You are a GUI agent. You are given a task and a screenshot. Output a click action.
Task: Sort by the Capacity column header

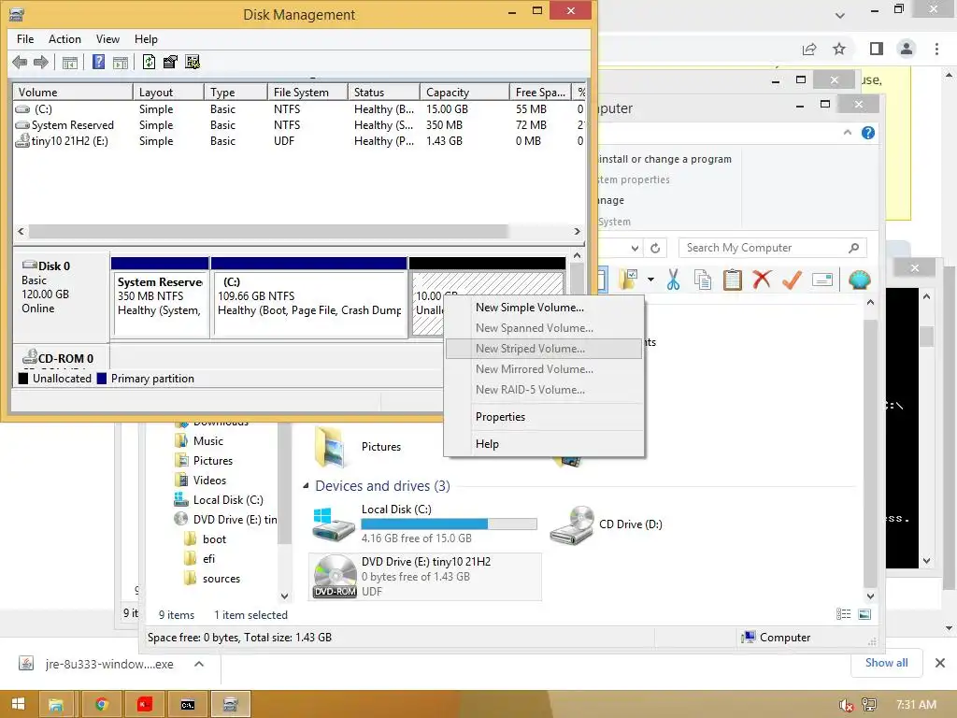click(x=464, y=93)
